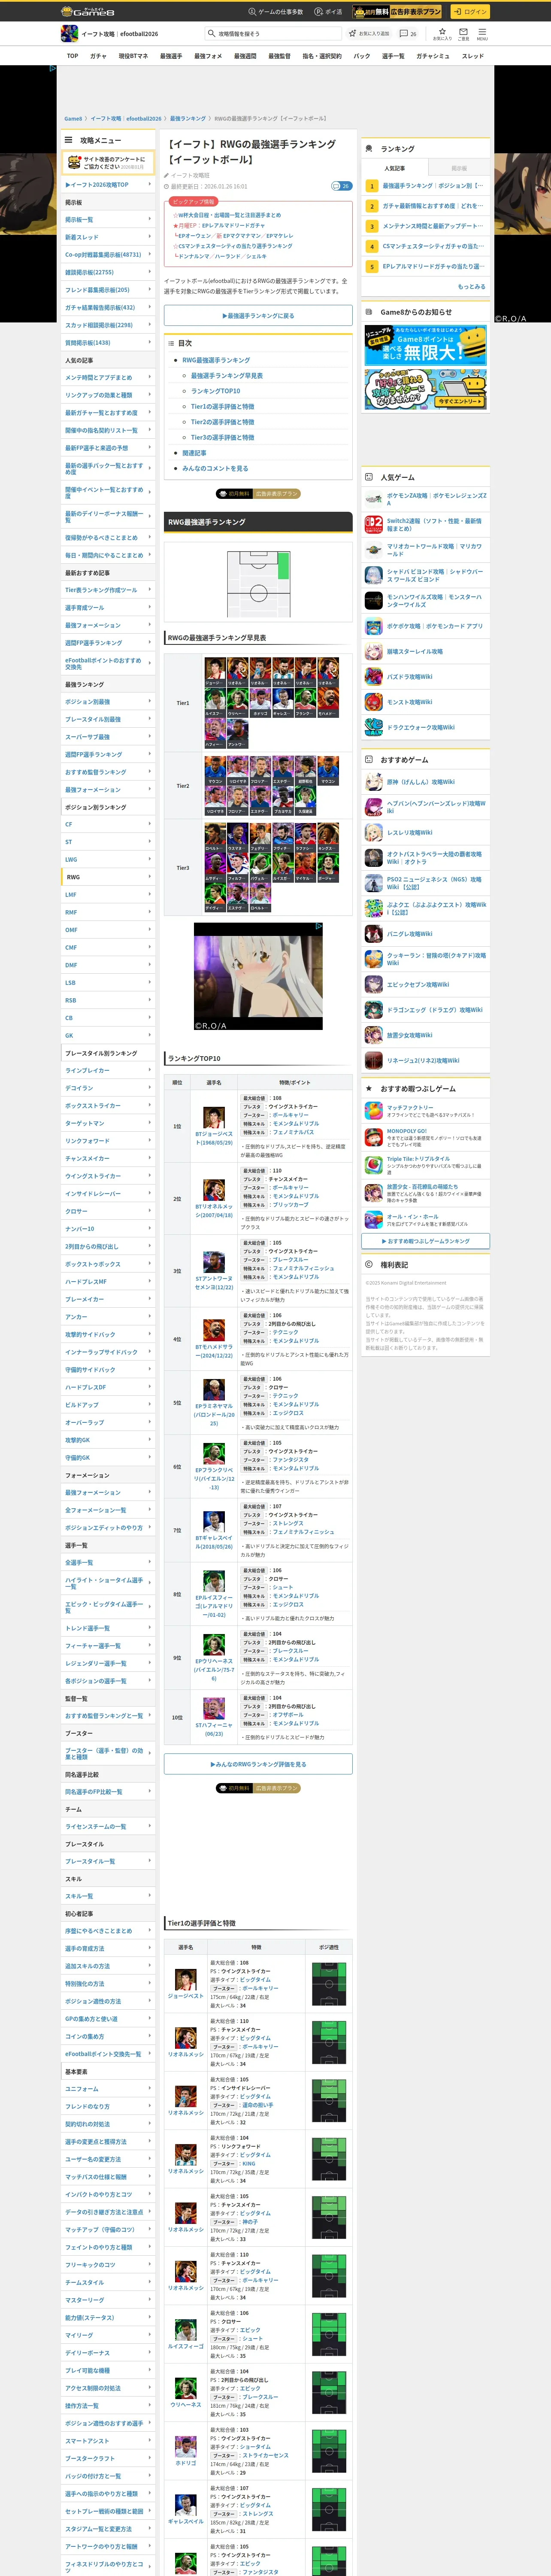This screenshot has width=551, height=2576.
Task: Open the ポイ活 link in top bar
Action: coord(328,12)
